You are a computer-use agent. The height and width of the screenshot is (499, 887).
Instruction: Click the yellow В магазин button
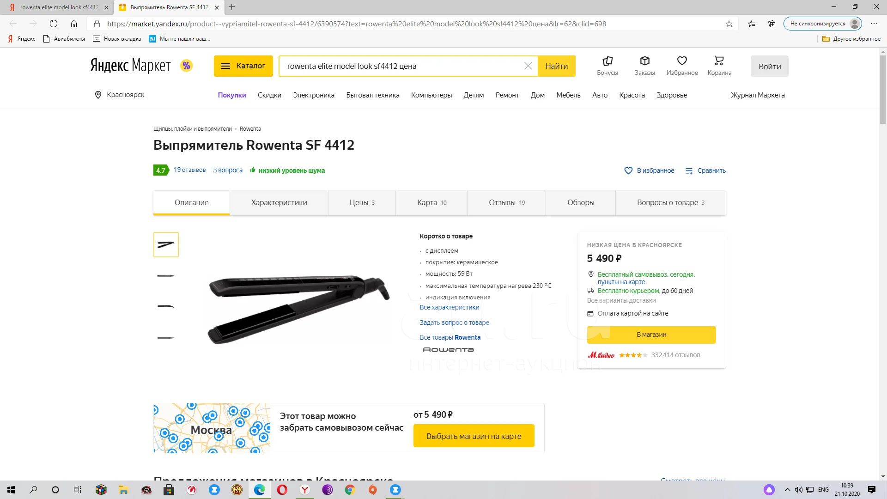pyautogui.click(x=651, y=335)
